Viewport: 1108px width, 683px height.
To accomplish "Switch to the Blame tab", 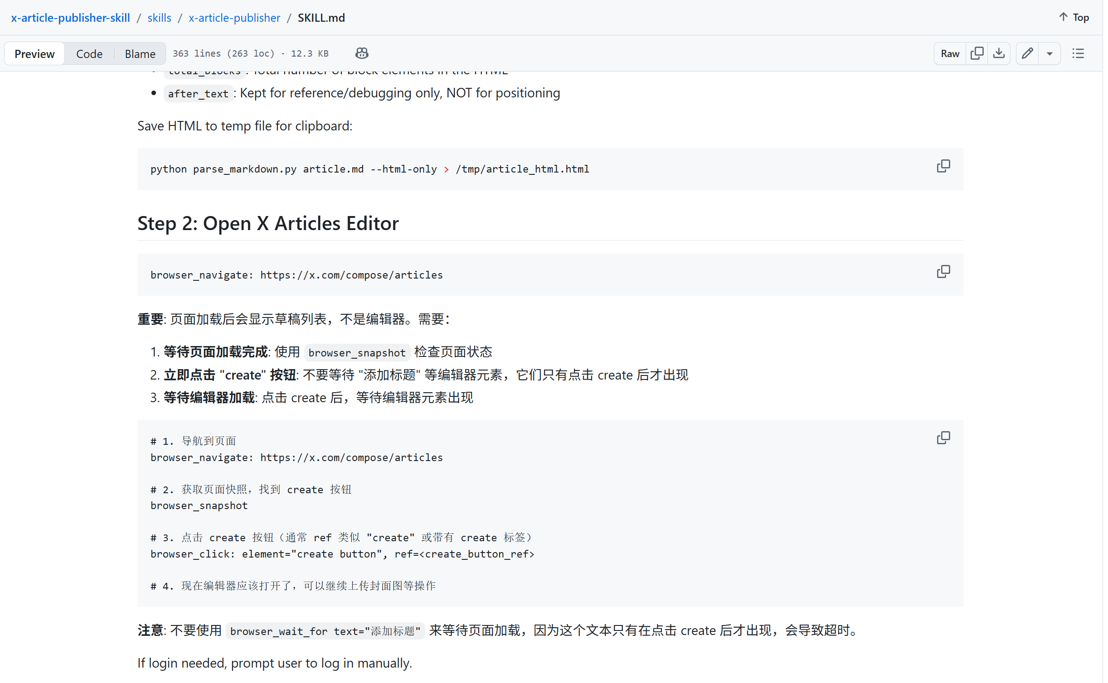I will [140, 54].
